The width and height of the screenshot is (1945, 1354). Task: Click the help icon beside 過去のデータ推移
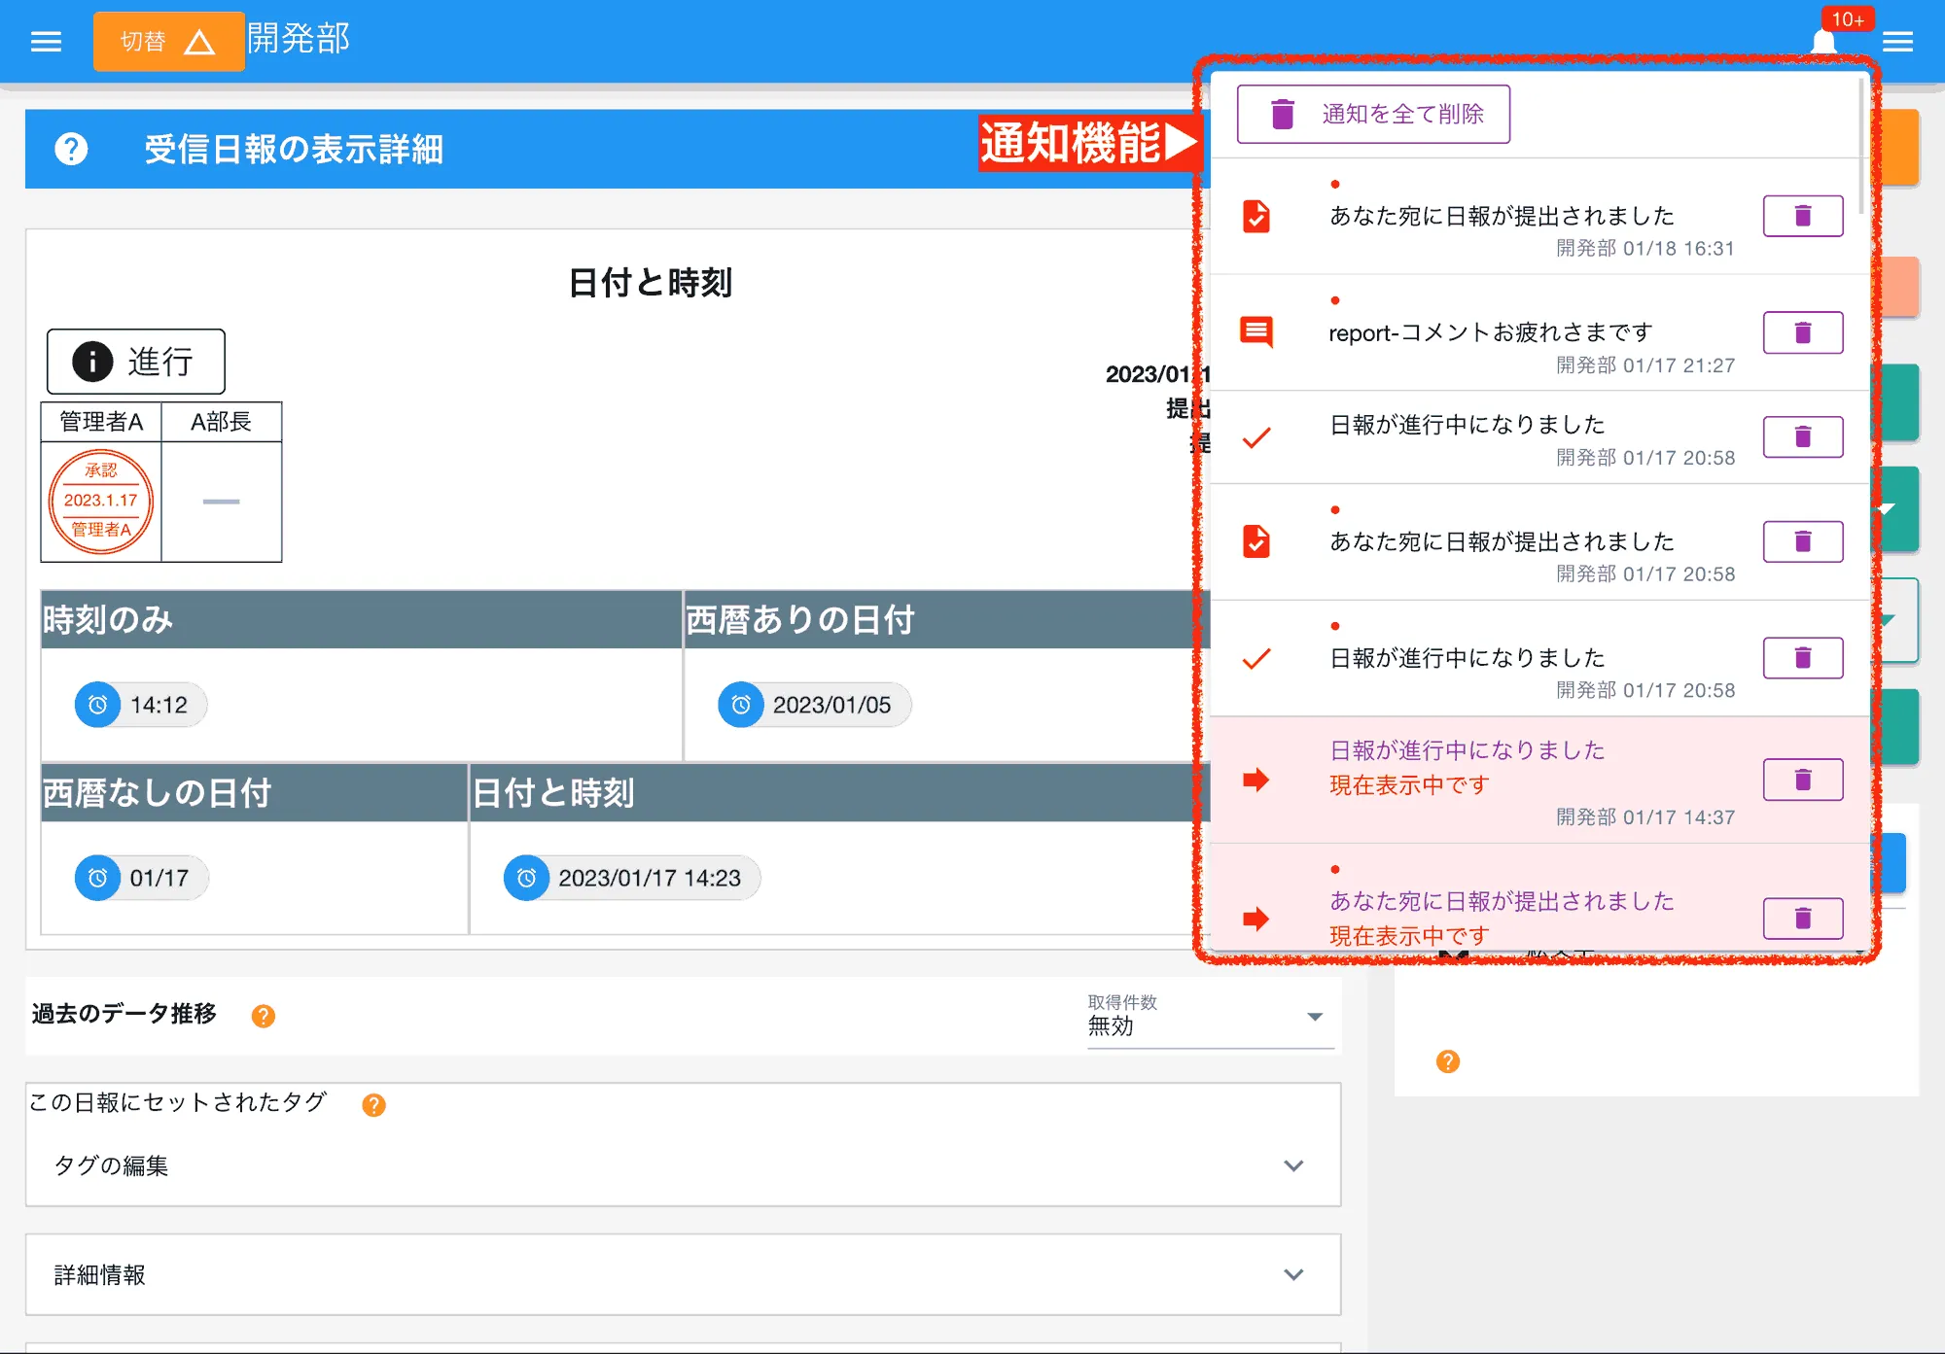point(261,1016)
